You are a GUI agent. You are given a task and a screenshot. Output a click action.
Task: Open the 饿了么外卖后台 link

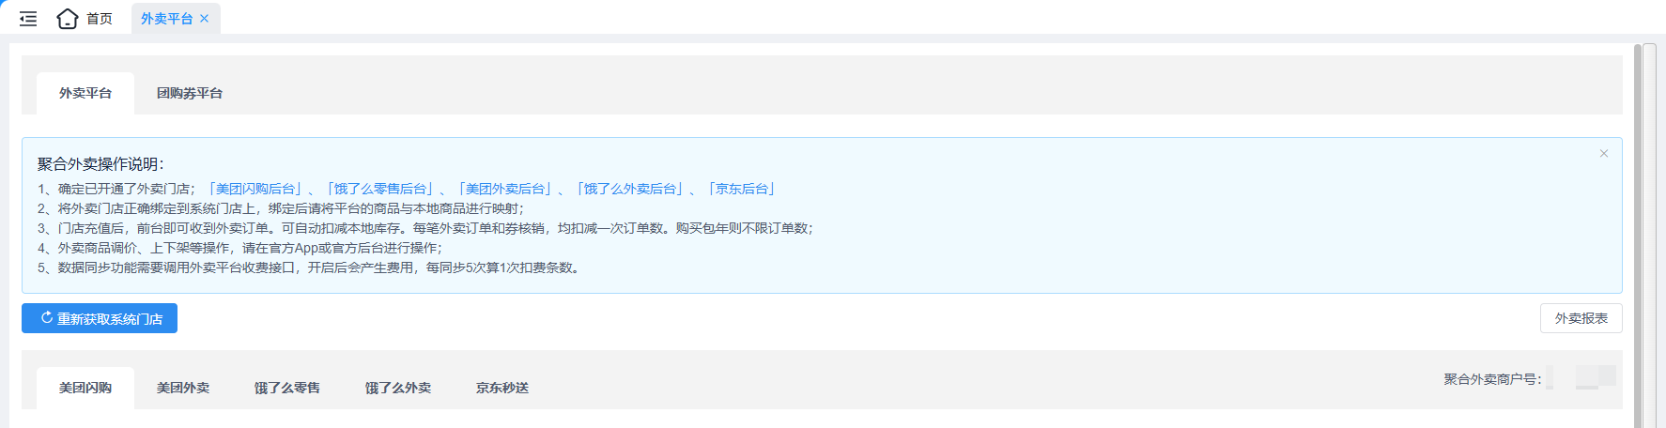point(630,189)
